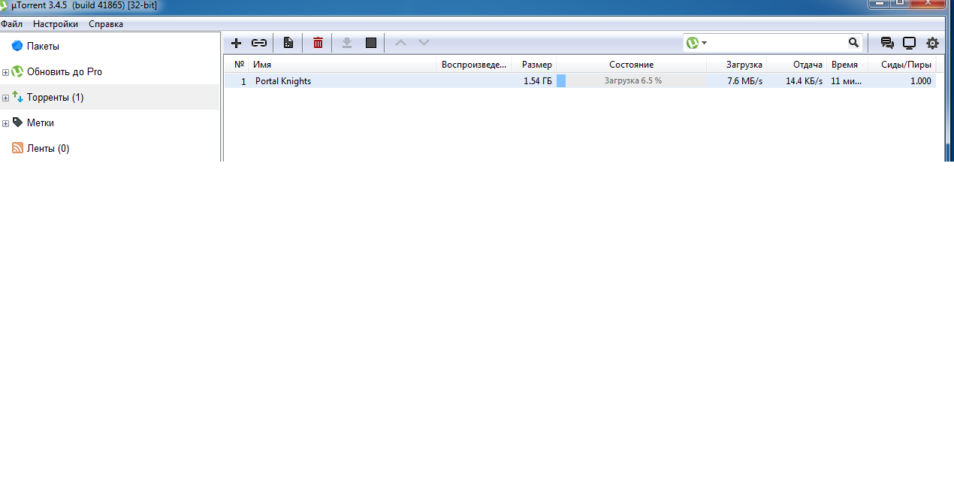Image resolution: width=954 pixels, height=487 pixels.
Task: Open Preferences via the gear icon
Action: click(932, 44)
